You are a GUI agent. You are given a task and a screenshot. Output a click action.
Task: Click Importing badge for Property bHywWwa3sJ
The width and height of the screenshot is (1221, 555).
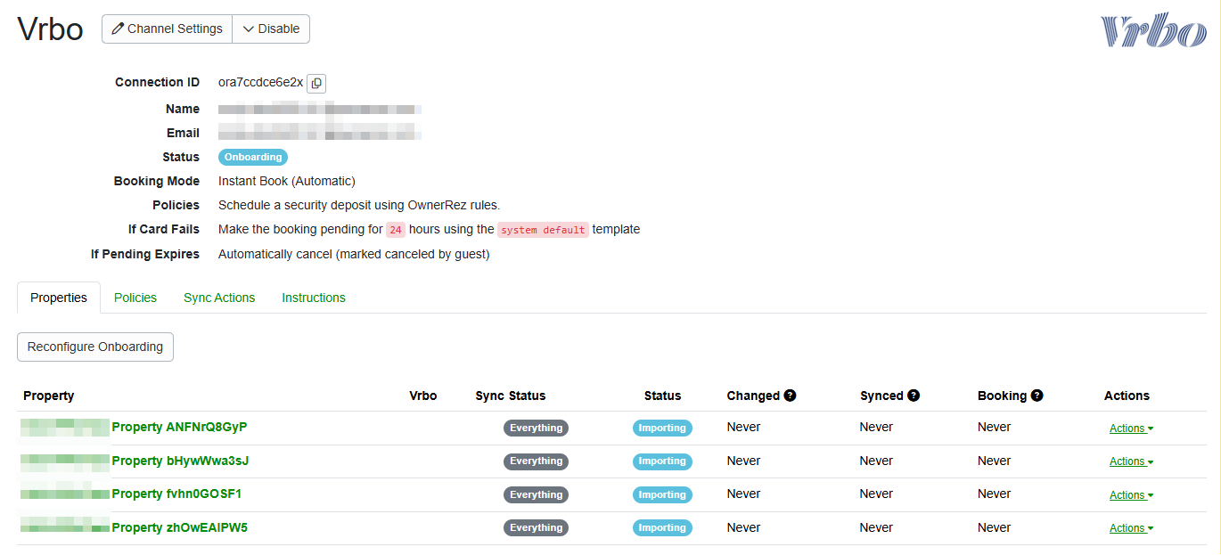click(x=662, y=461)
